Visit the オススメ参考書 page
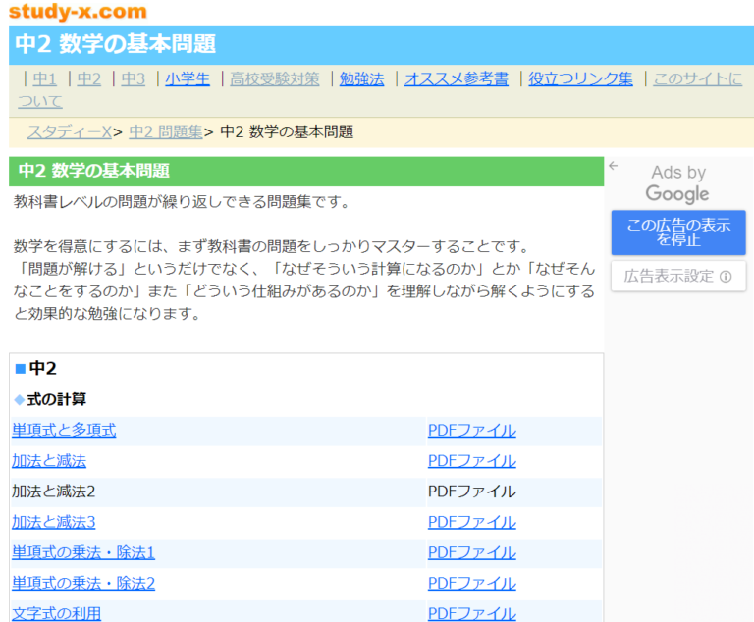Viewport: 754px width, 622px height. tap(457, 78)
